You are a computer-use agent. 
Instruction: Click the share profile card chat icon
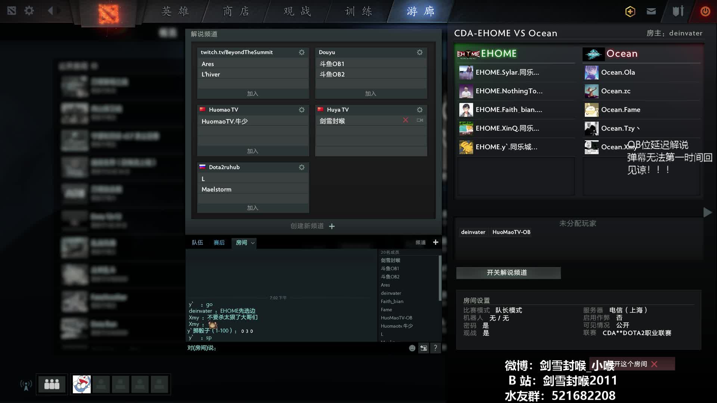423,348
